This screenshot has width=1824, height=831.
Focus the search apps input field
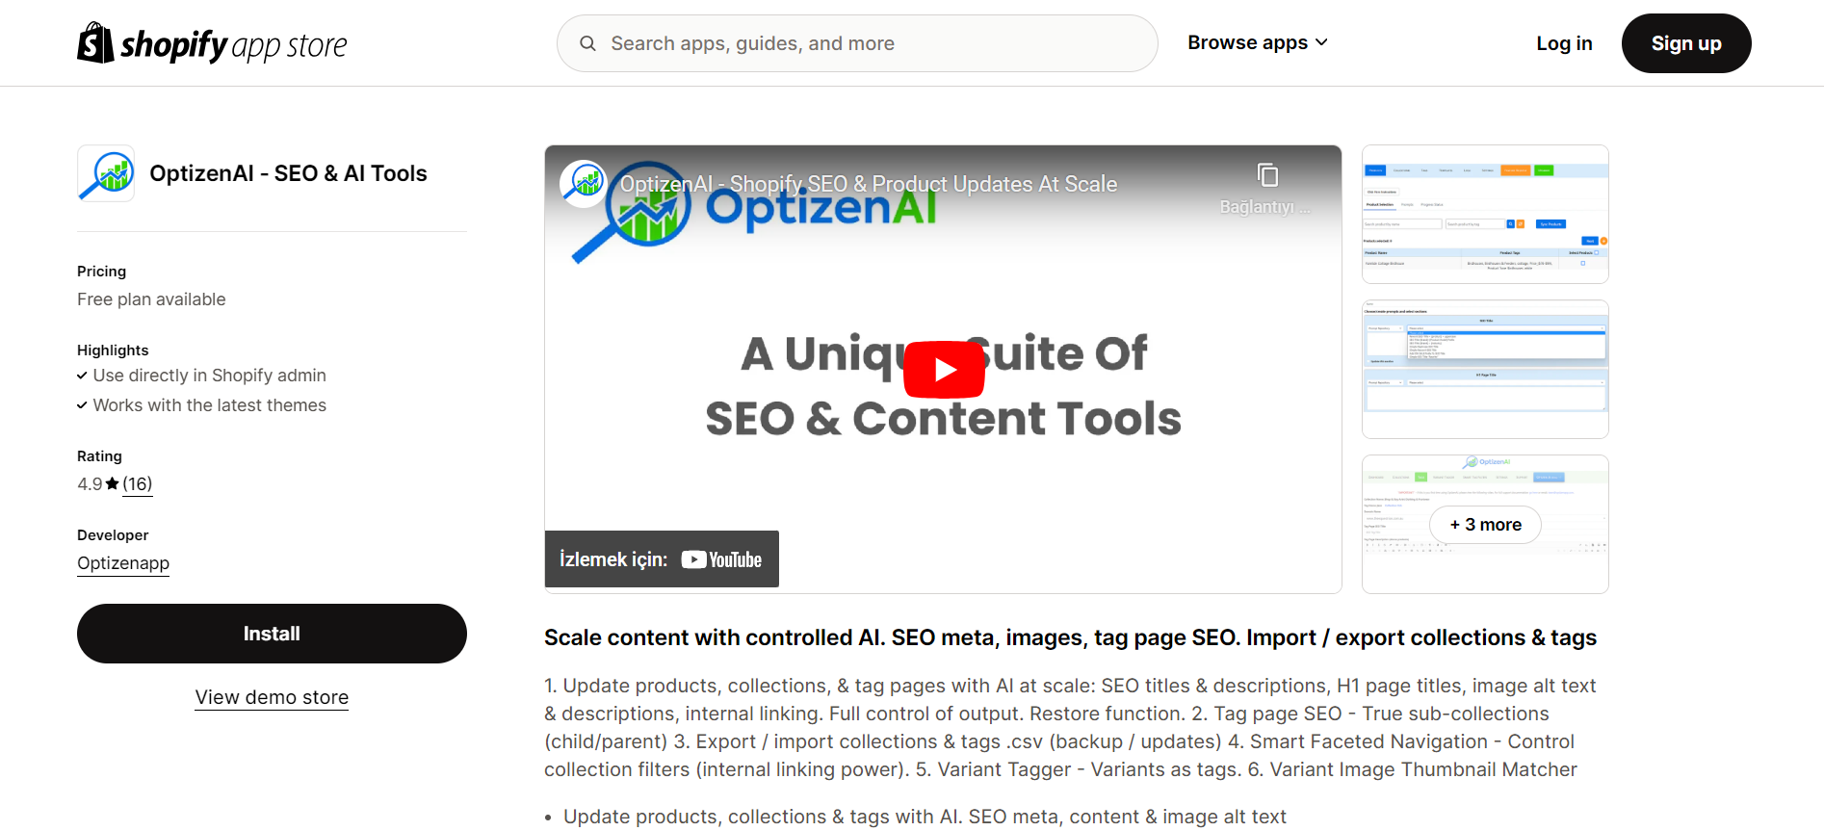pyautogui.click(x=857, y=43)
